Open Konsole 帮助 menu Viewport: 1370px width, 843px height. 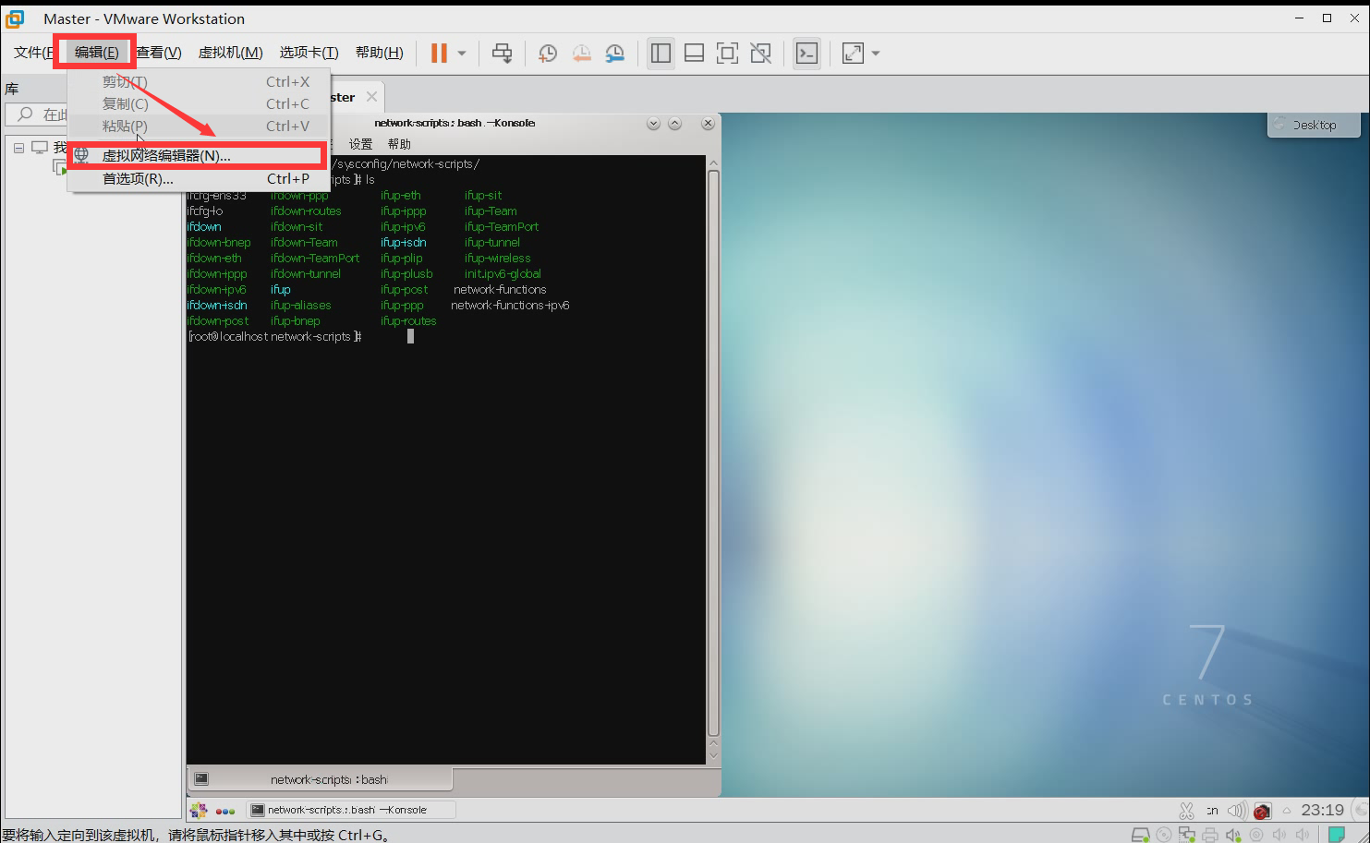[x=399, y=144]
